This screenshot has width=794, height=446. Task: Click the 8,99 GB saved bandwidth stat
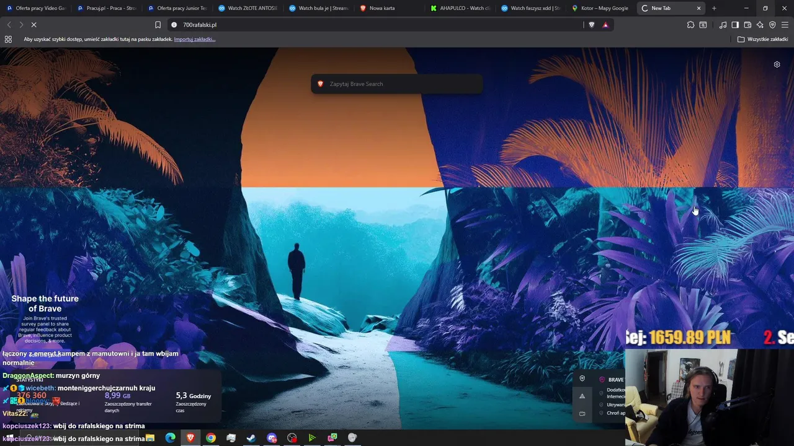tap(118, 395)
